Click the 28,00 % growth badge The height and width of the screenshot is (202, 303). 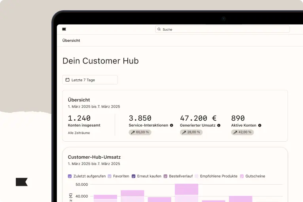[x=191, y=132]
